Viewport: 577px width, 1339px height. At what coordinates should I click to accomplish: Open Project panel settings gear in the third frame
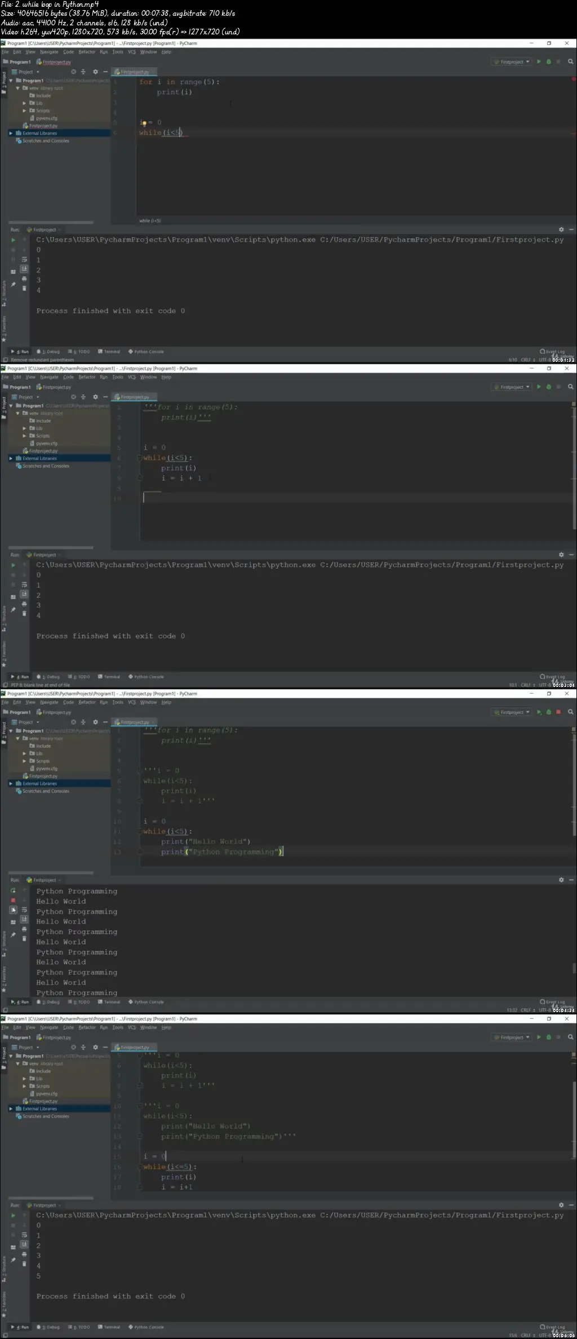95,722
